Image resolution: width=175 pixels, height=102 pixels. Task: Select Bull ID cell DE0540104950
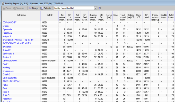click(49, 60)
